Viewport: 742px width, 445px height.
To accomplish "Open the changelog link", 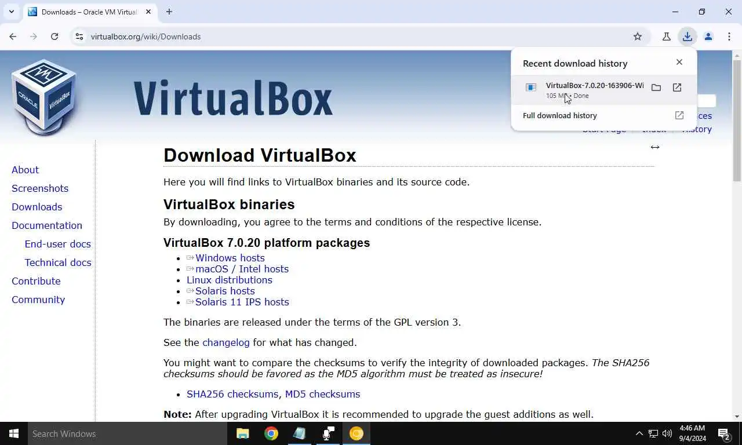I will [226, 342].
